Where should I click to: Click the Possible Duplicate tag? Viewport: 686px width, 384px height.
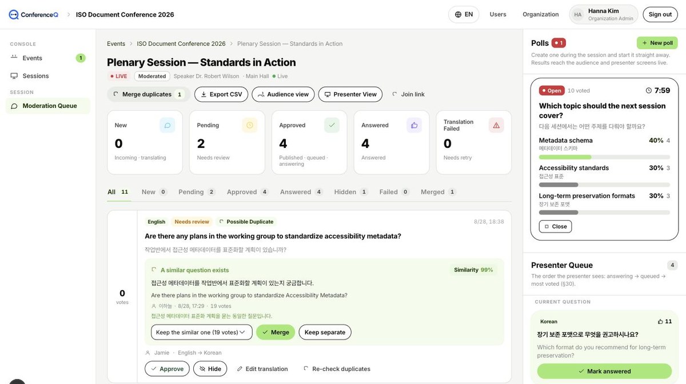click(246, 222)
